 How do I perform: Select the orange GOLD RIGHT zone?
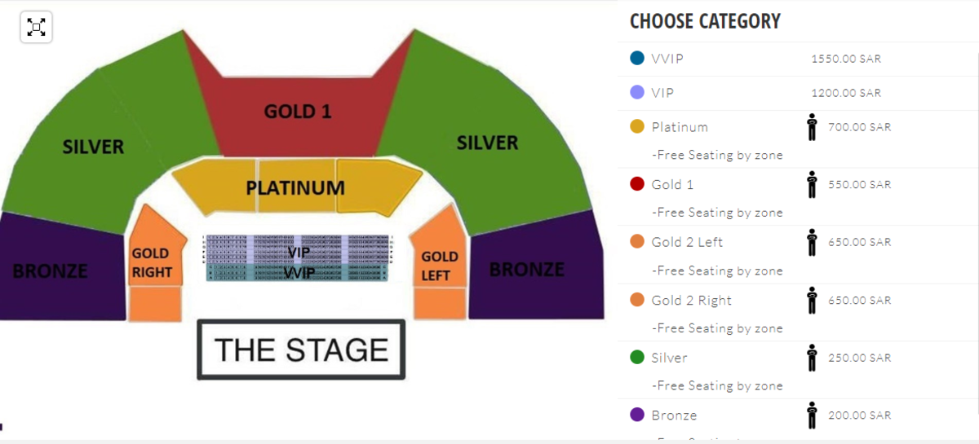pos(153,262)
